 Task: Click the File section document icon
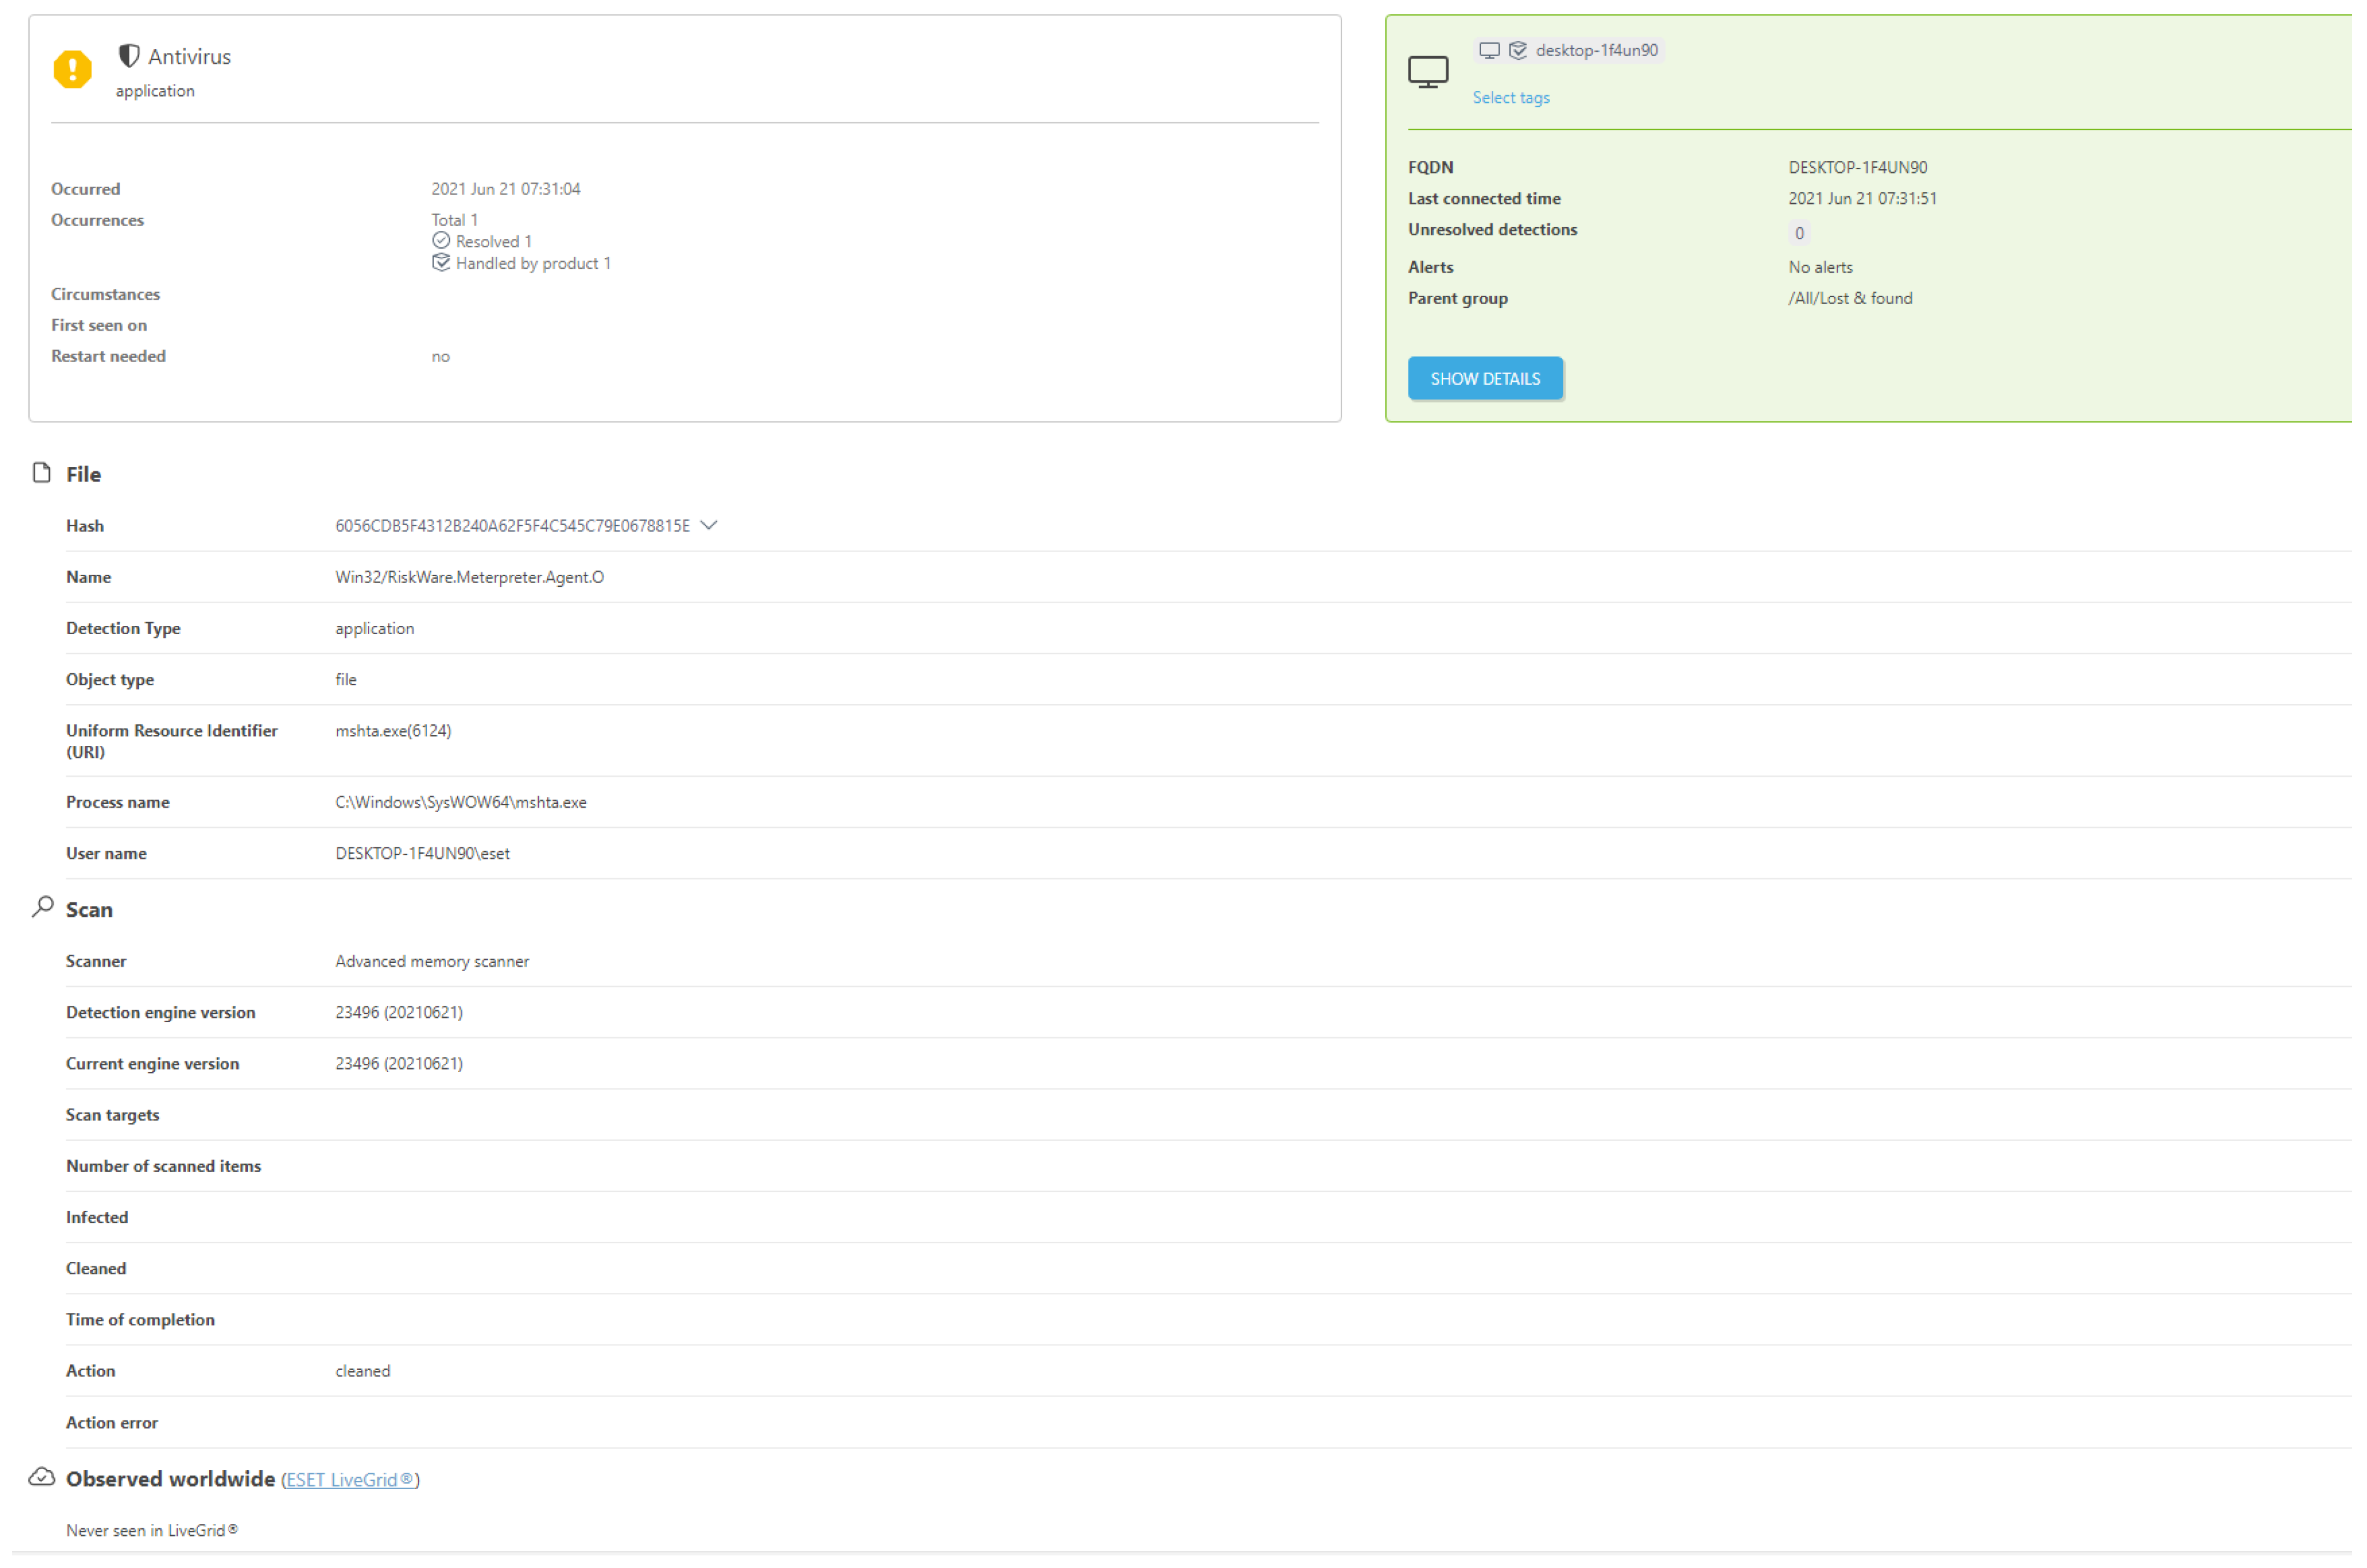tap(41, 473)
